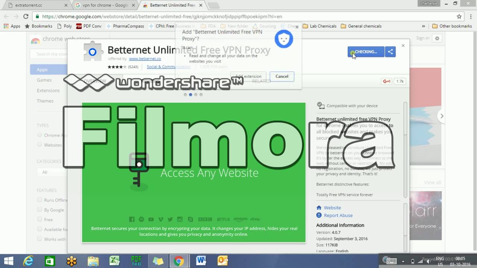
Task: Open the web store settings gear
Action: pos(437,38)
